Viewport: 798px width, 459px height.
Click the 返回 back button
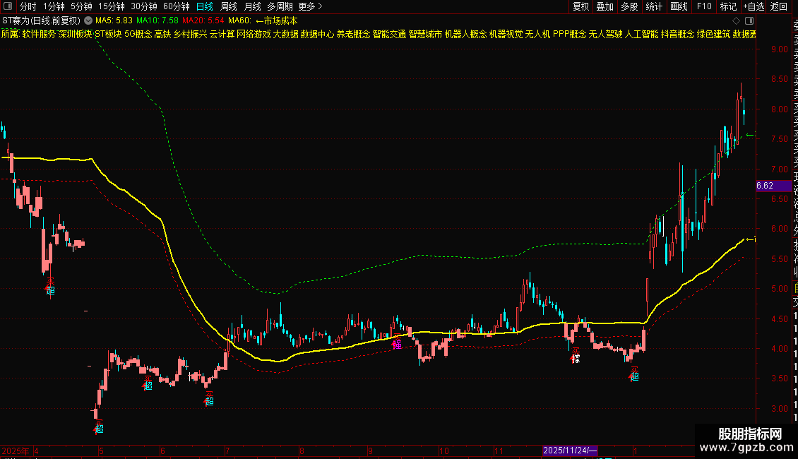[779, 6]
